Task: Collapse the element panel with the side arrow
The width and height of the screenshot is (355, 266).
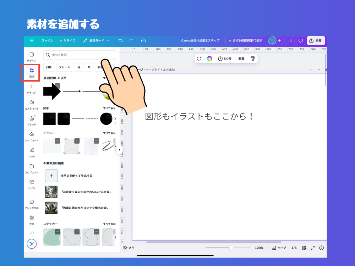Action: pyautogui.click(x=120, y=150)
